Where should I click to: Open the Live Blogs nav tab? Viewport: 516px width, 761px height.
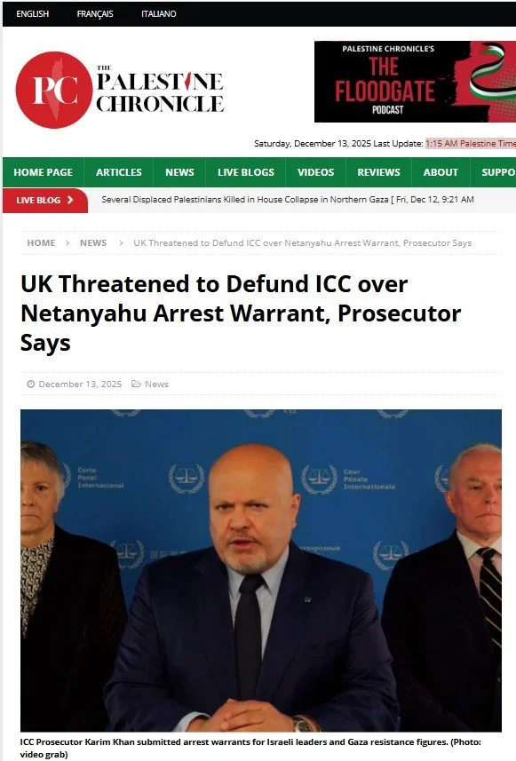[246, 172]
